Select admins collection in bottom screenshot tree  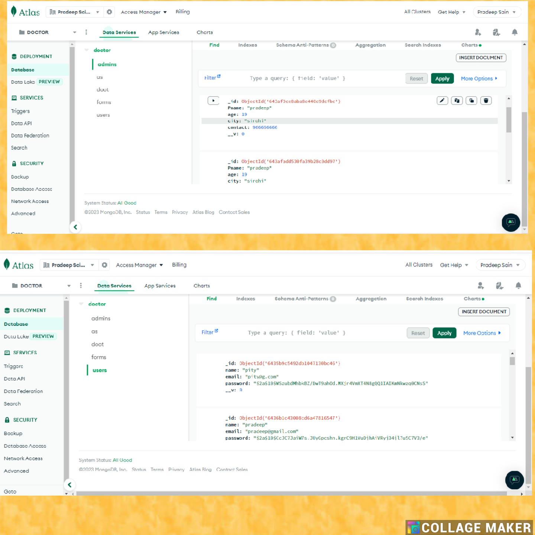[x=101, y=318]
